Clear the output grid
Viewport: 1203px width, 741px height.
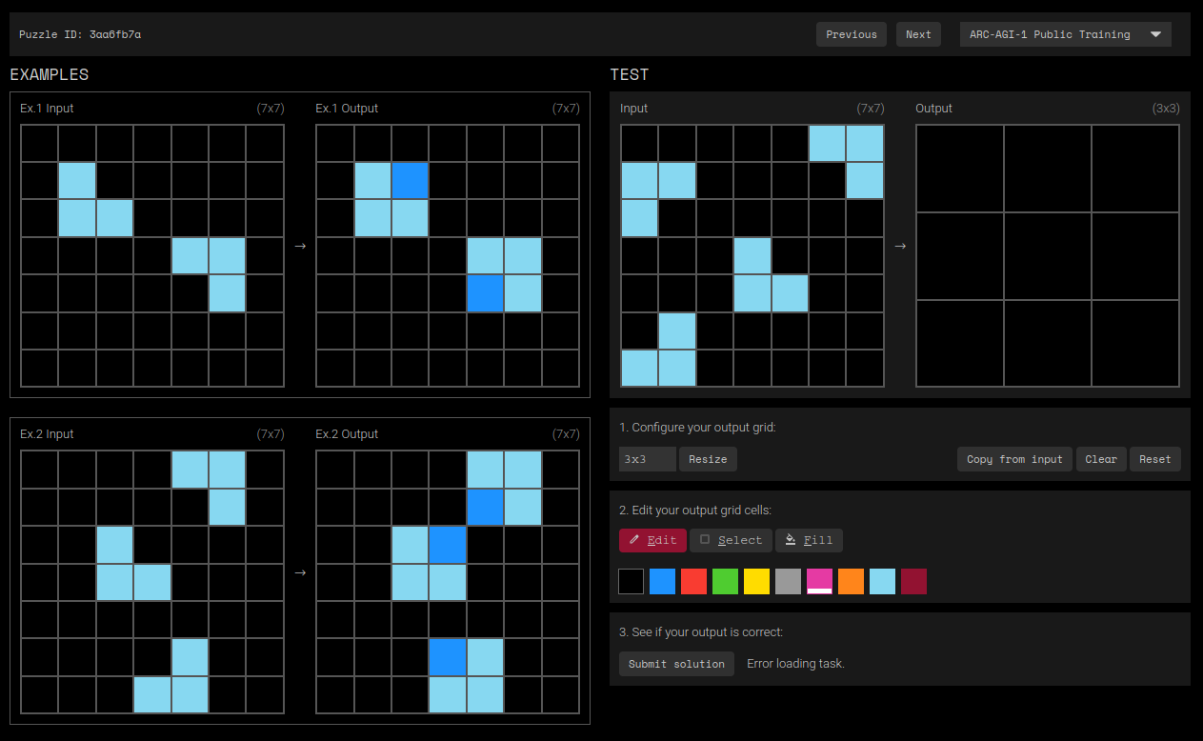1101,459
